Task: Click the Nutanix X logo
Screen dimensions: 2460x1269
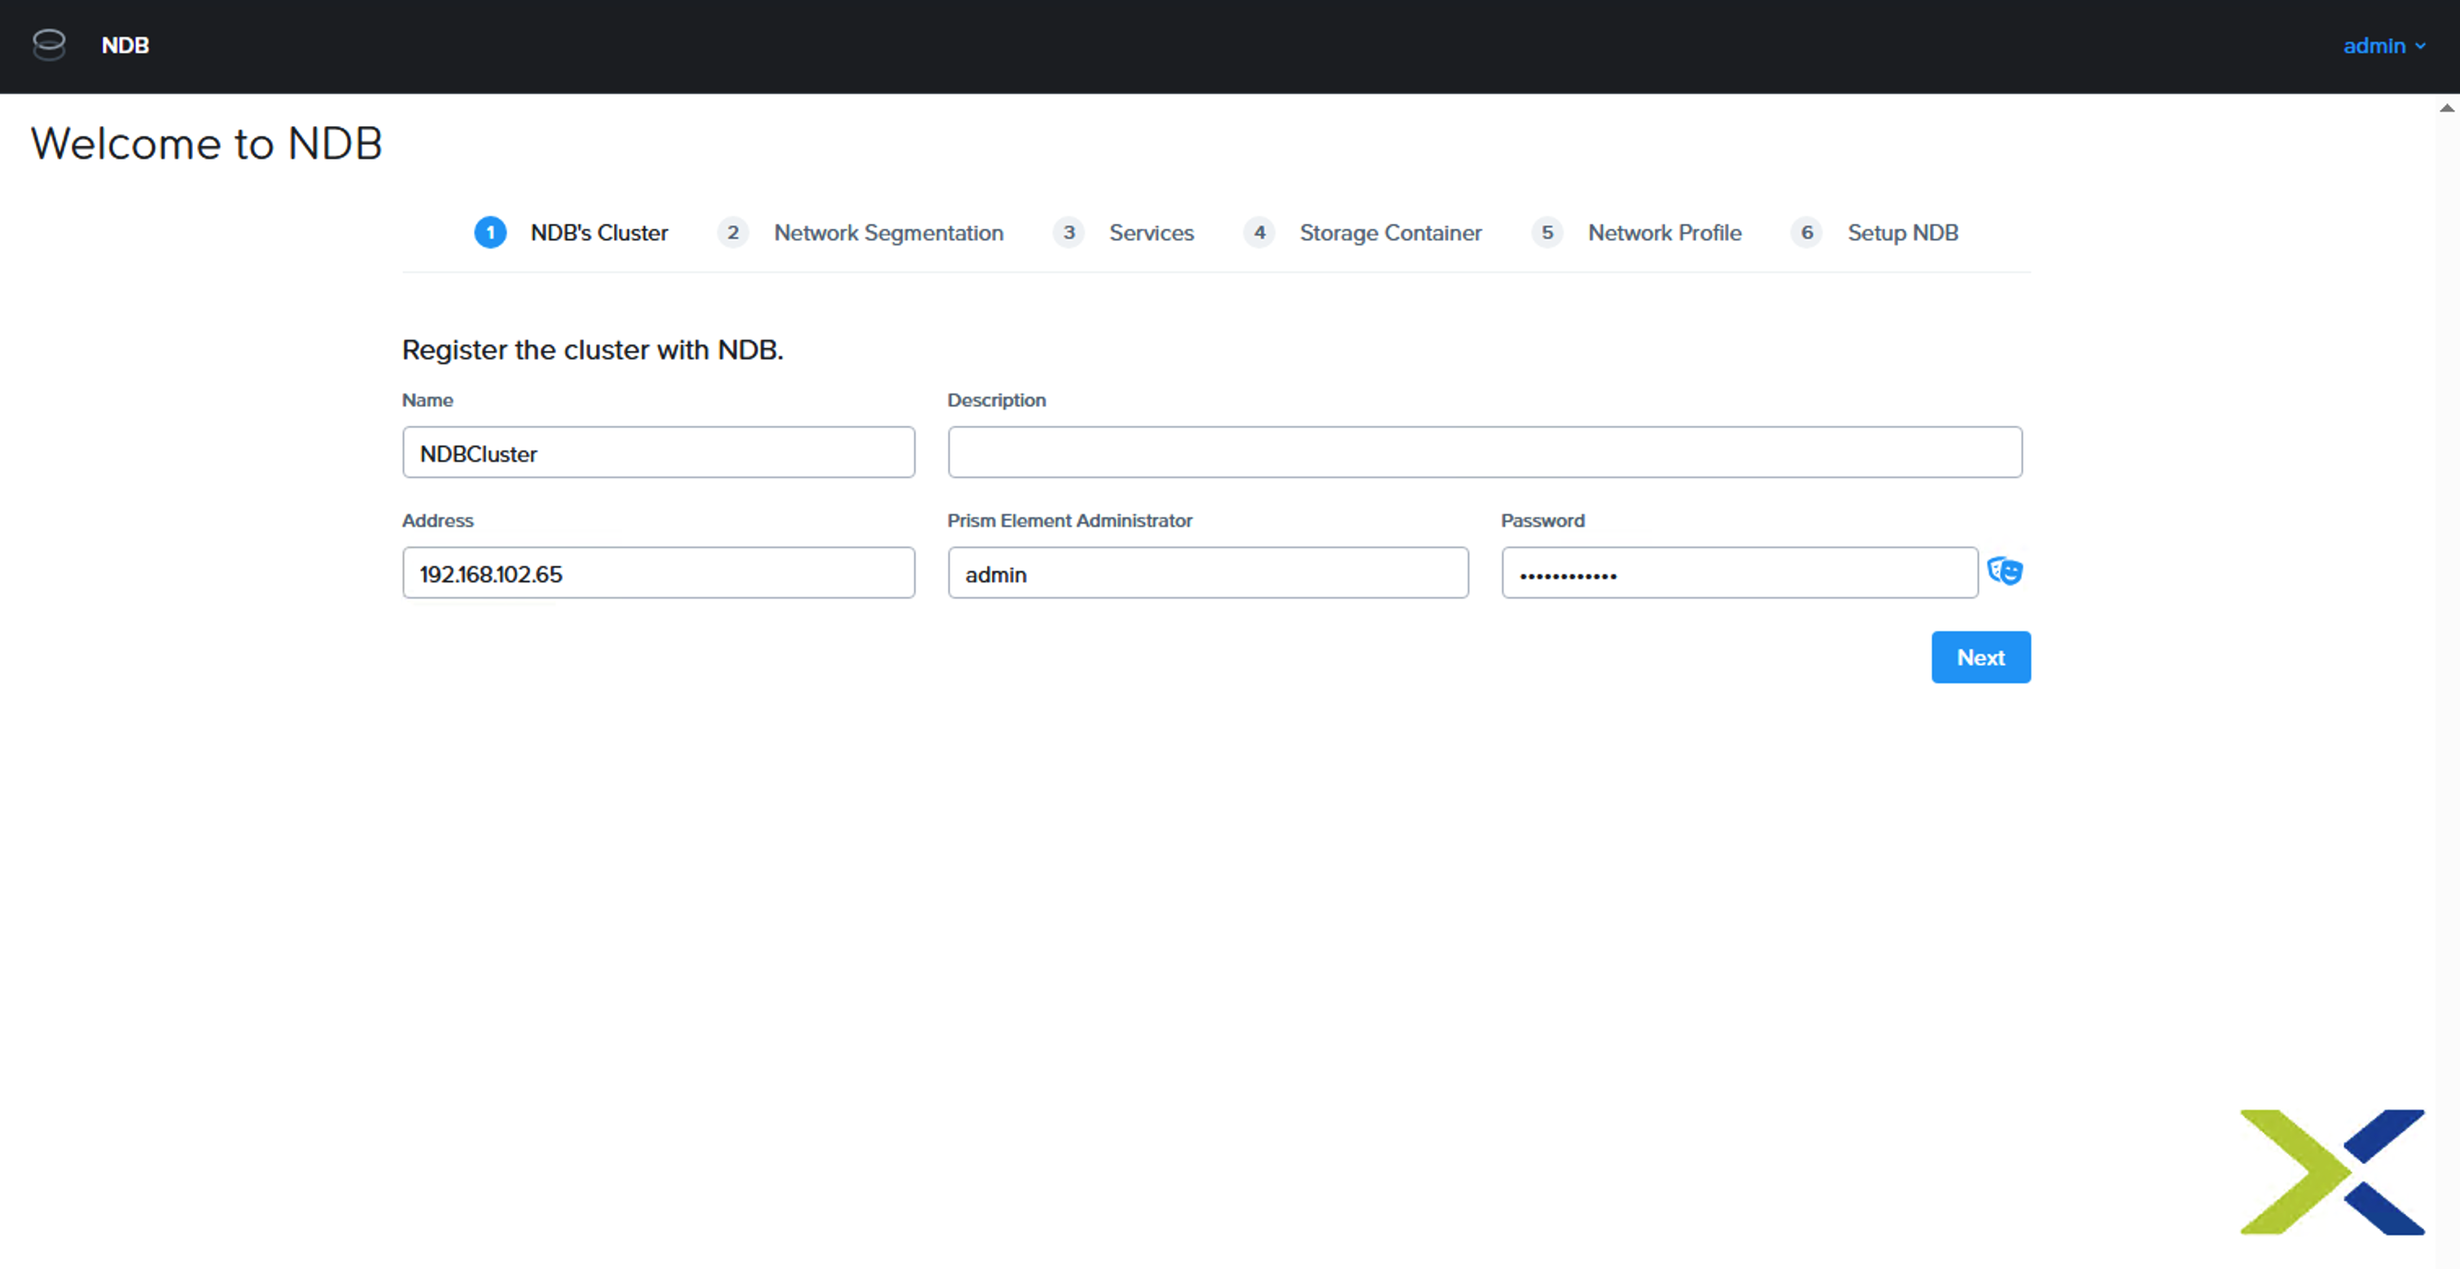Action: click(x=2332, y=1171)
